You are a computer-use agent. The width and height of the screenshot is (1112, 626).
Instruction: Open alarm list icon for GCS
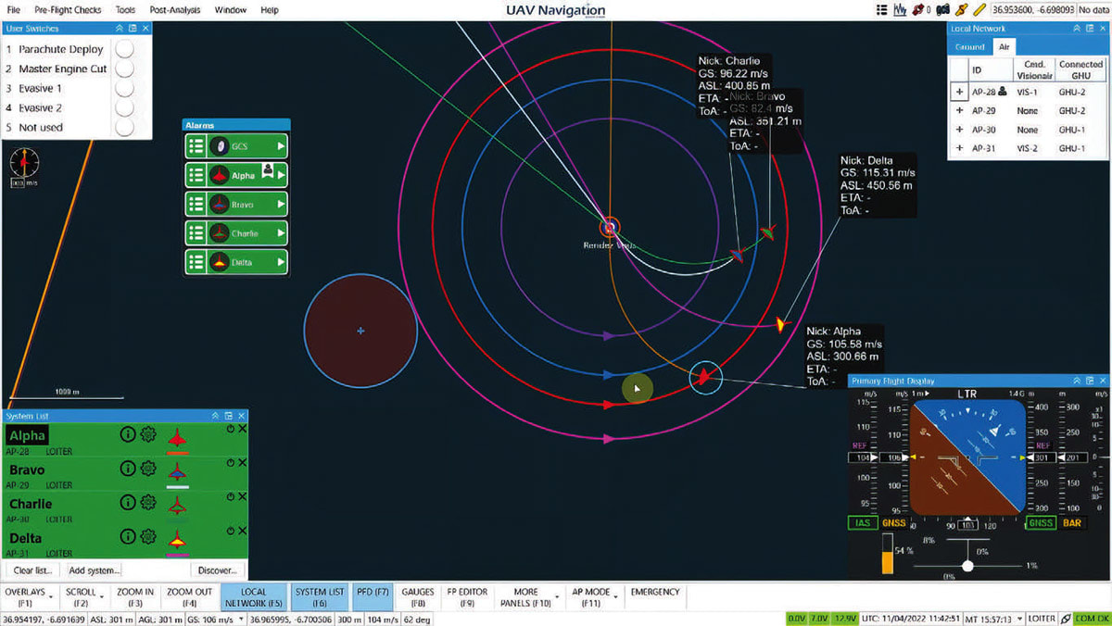point(196,146)
